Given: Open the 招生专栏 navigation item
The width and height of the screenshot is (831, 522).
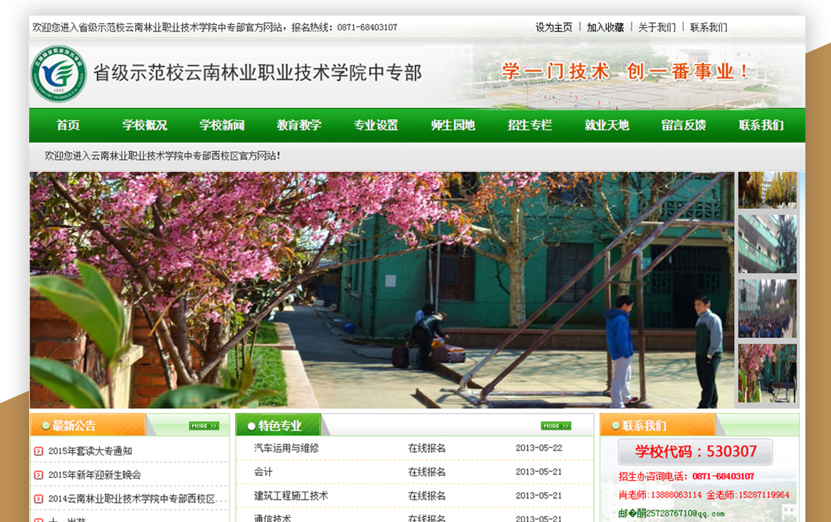Looking at the screenshot, I should coord(530,125).
